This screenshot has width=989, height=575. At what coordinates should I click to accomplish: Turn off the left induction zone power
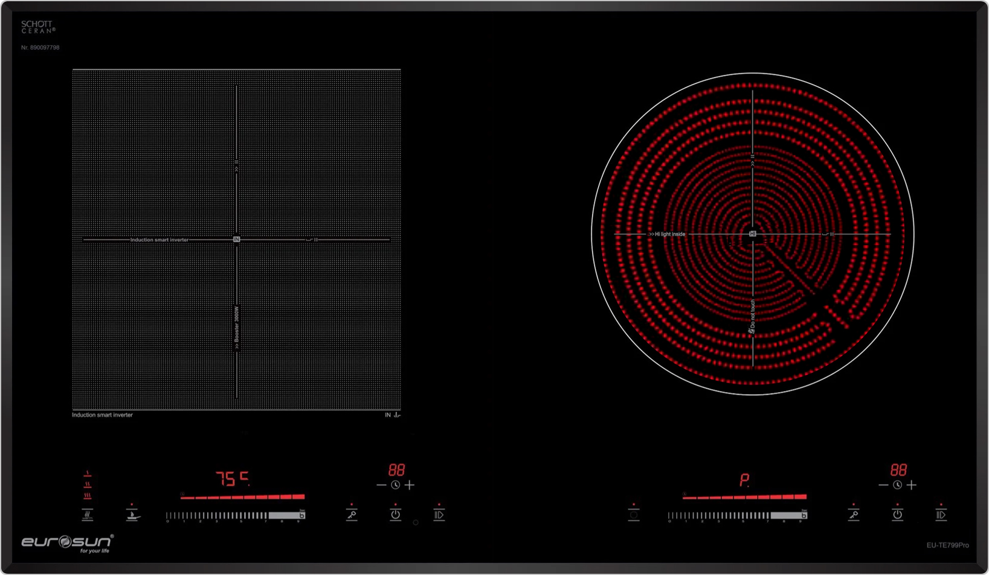tap(395, 514)
